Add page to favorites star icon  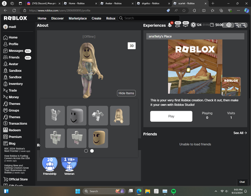click(184, 11)
